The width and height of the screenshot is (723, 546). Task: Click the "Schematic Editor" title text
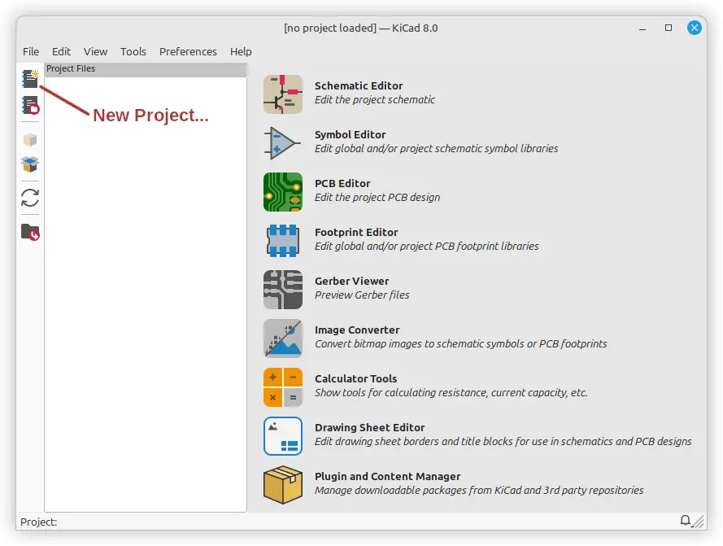click(359, 85)
